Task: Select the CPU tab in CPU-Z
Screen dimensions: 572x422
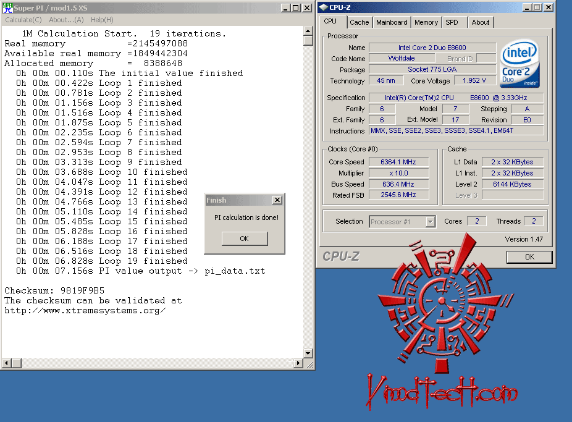Action: click(330, 21)
